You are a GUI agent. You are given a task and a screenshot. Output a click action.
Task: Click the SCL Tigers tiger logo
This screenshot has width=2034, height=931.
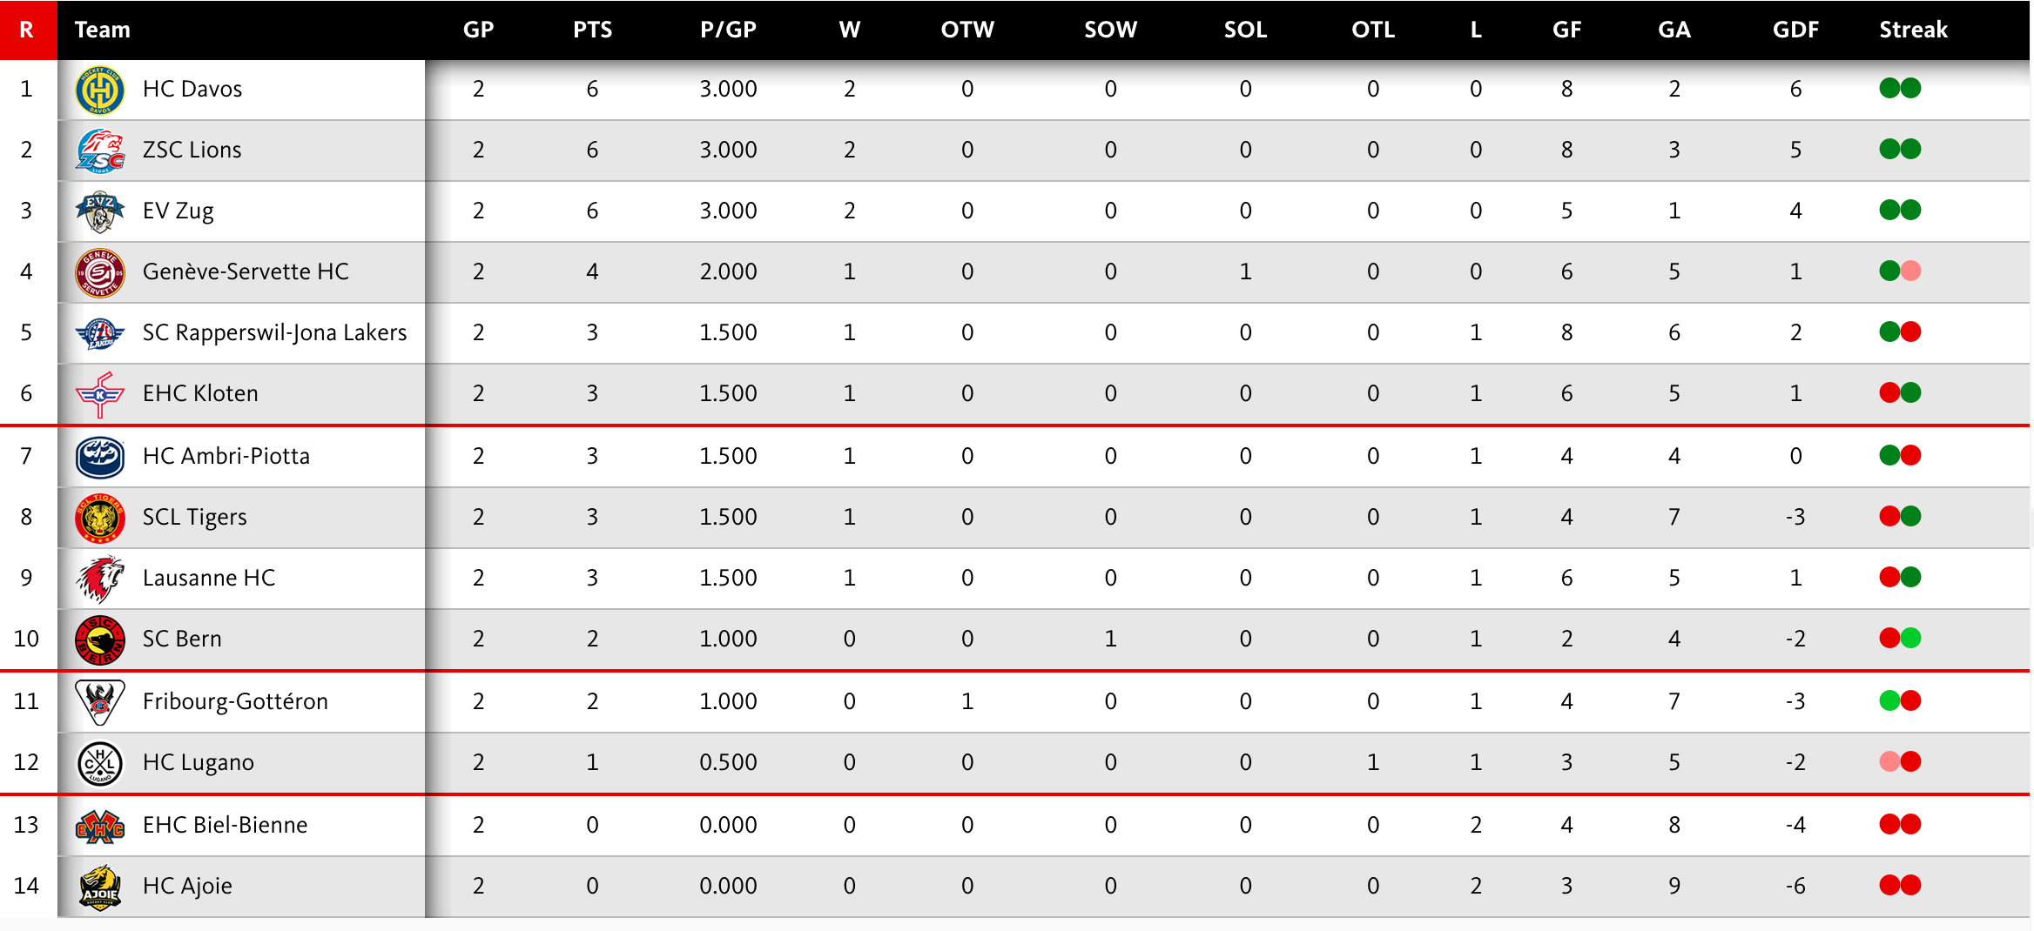[100, 518]
